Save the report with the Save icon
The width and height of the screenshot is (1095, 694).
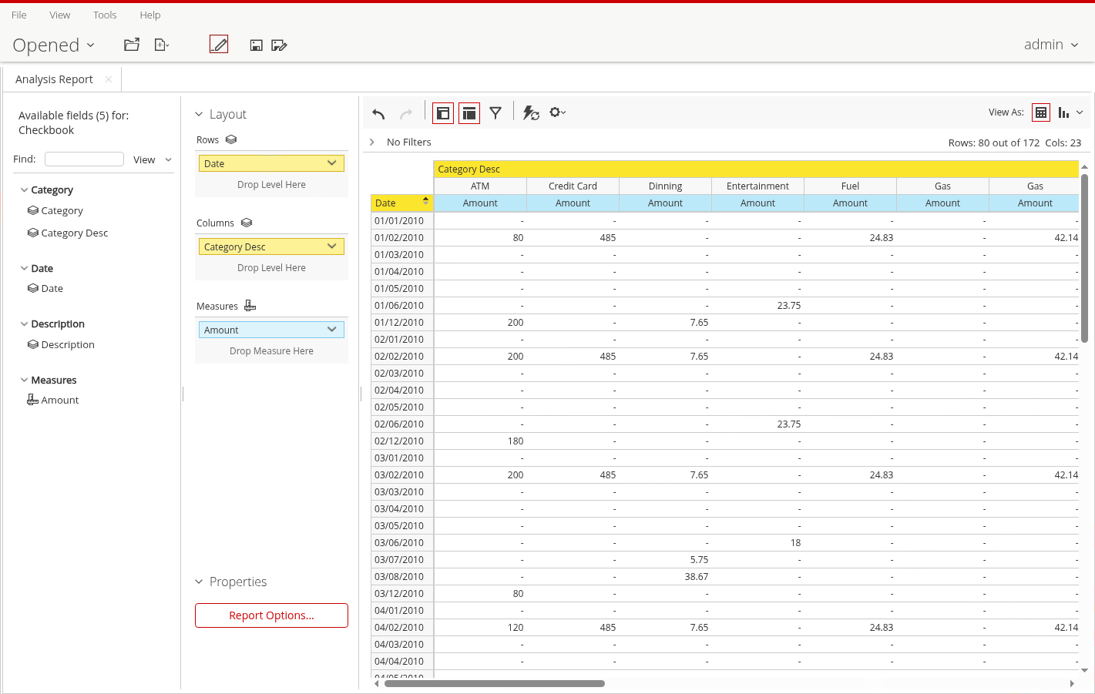257,45
